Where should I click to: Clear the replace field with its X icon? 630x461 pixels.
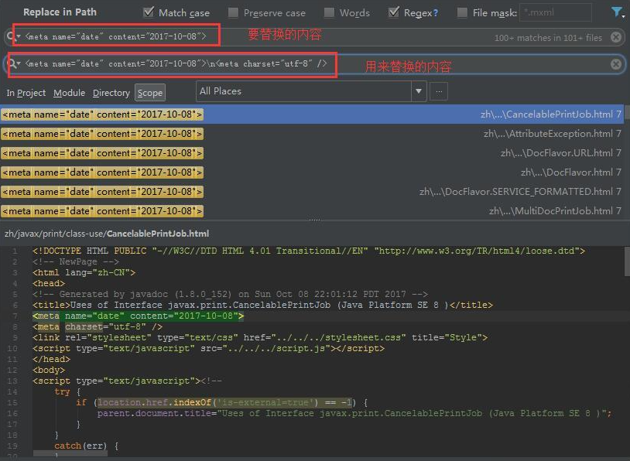pyautogui.click(x=615, y=64)
